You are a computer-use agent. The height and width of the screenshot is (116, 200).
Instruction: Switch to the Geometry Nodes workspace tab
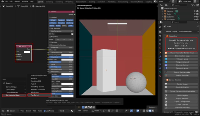(x=136, y=2)
